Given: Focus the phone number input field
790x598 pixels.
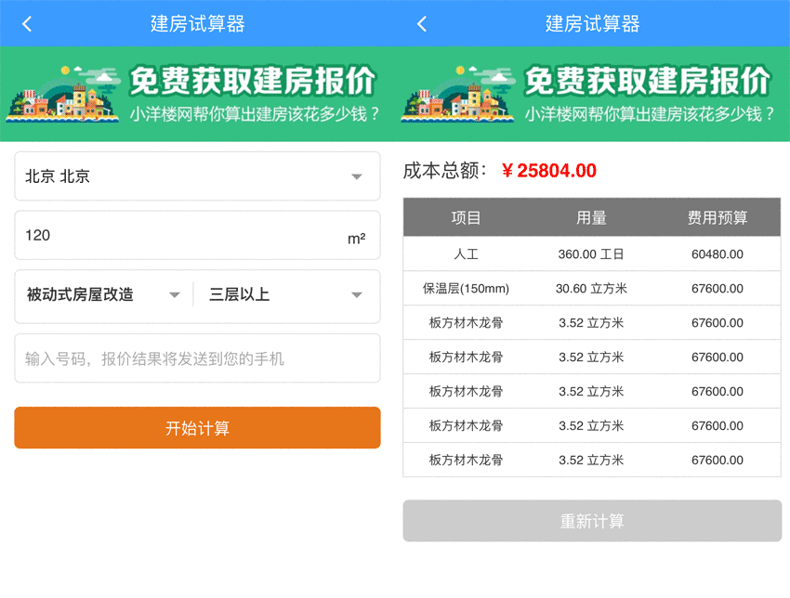Looking at the screenshot, I should pos(197,358).
